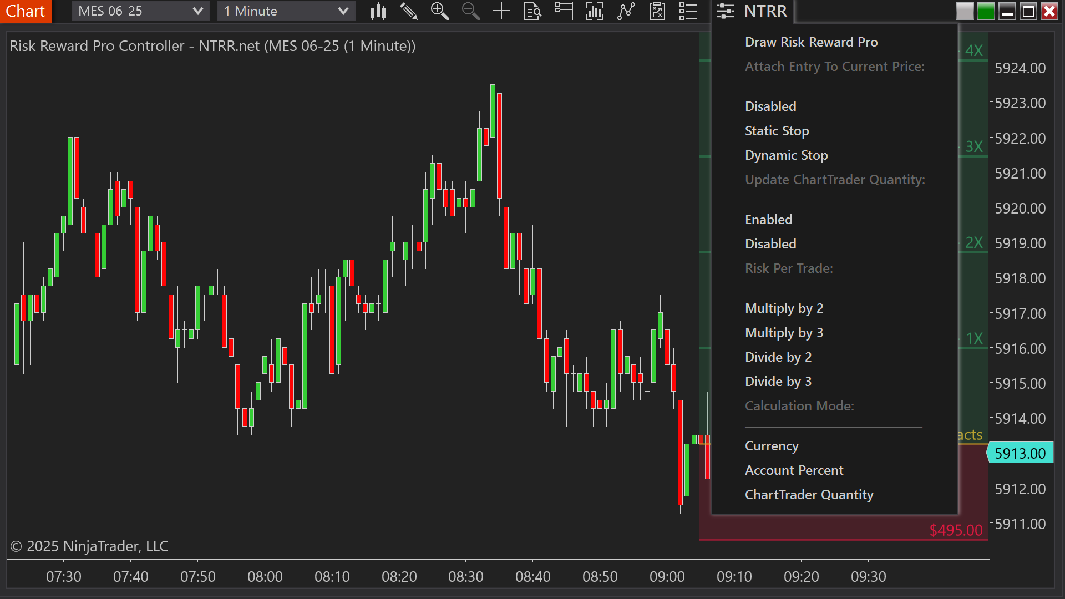
Task: Open the 1 Minute interval dropdown
Action: (286, 11)
